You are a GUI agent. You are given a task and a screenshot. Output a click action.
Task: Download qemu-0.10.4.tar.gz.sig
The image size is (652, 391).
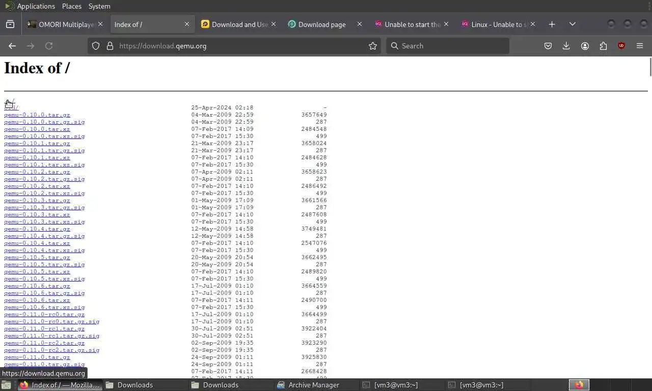[44, 236]
